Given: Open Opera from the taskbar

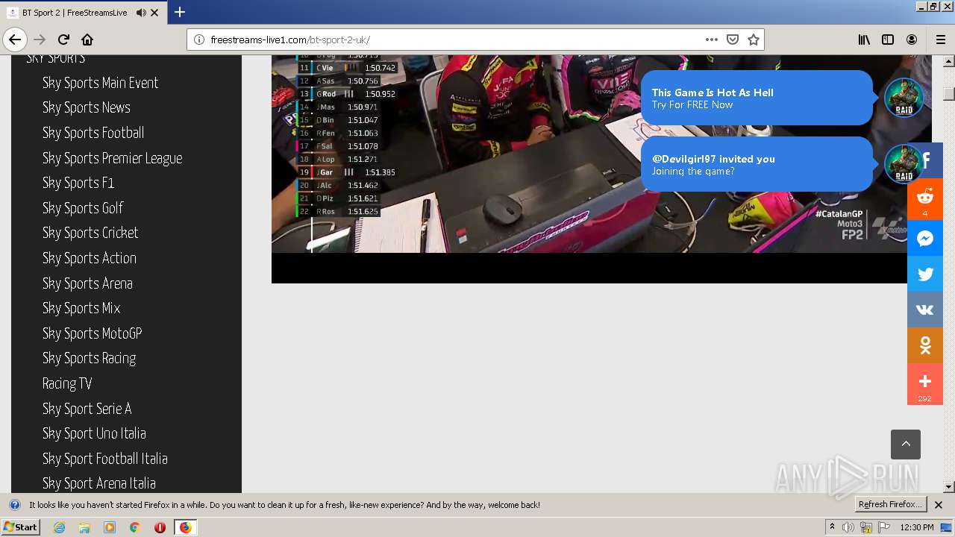Looking at the screenshot, I should coord(160,527).
